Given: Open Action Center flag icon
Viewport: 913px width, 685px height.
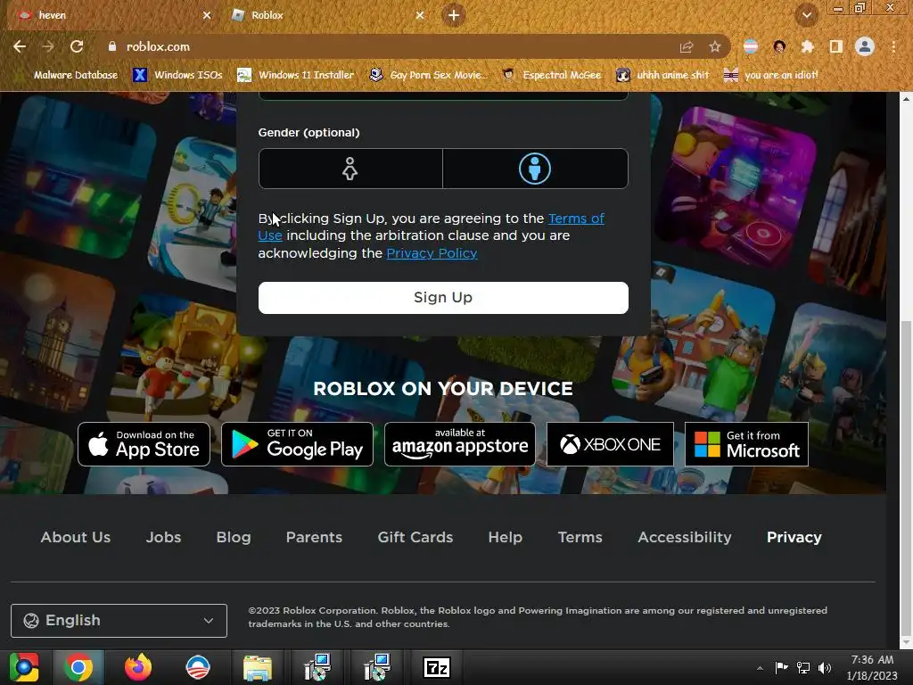Looking at the screenshot, I should coord(781,667).
